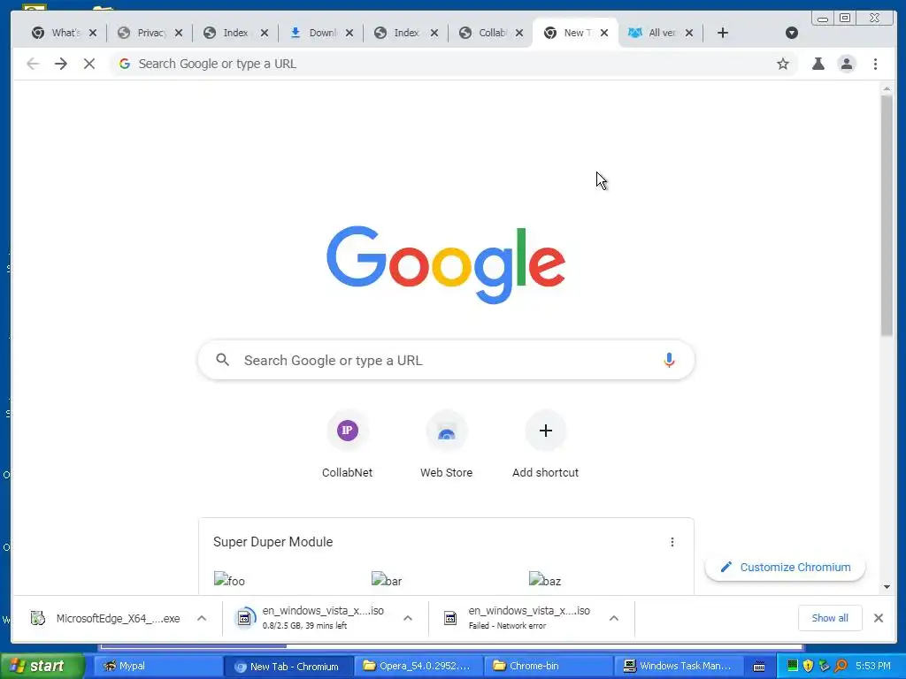Click the Google icon in address bar

click(124, 64)
